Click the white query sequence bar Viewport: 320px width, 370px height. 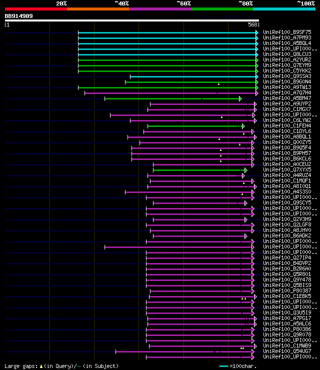pyautogui.click(x=132, y=20)
